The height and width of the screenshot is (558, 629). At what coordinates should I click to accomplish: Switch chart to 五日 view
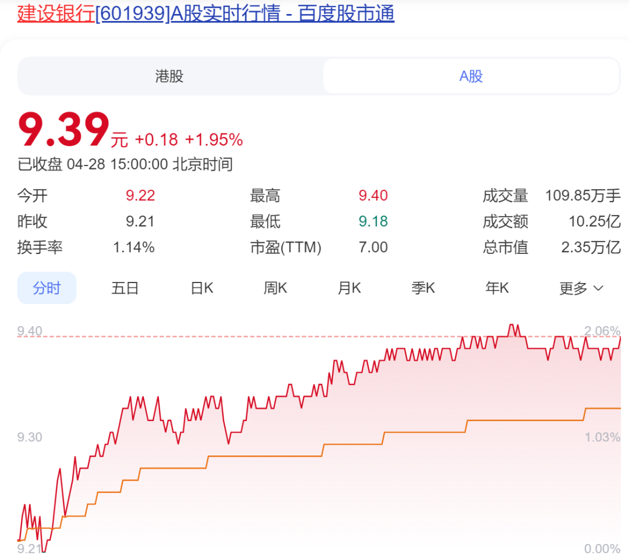pyautogui.click(x=125, y=288)
